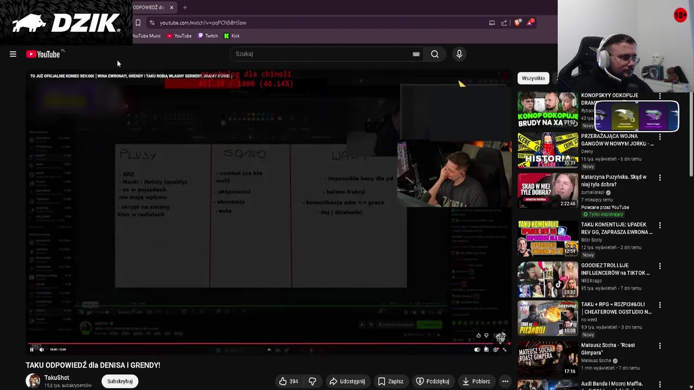
Task: Open a new browser tab with plus
Action: click(x=185, y=8)
